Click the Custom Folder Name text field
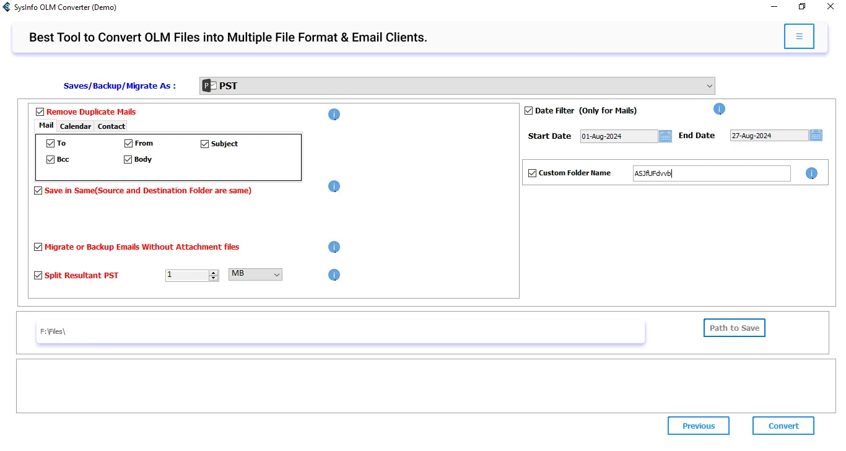Image resolution: width=846 pixels, height=451 pixels. coord(711,173)
